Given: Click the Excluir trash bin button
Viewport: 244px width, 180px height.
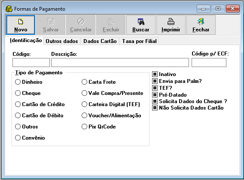Looking at the screenshot, I should (111, 25).
